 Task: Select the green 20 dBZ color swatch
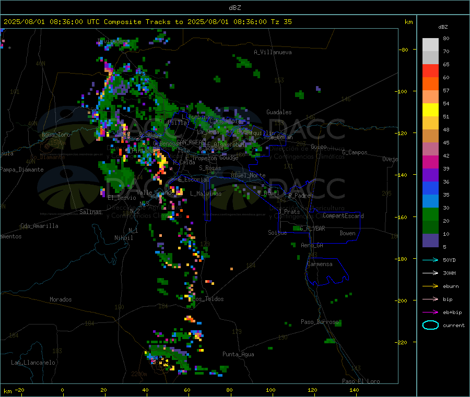[x=430, y=214]
